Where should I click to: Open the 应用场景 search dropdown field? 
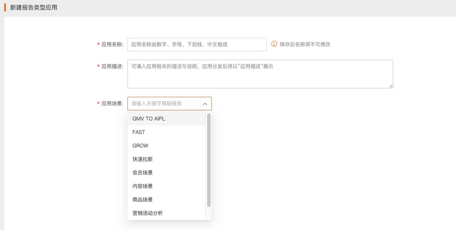(169, 104)
